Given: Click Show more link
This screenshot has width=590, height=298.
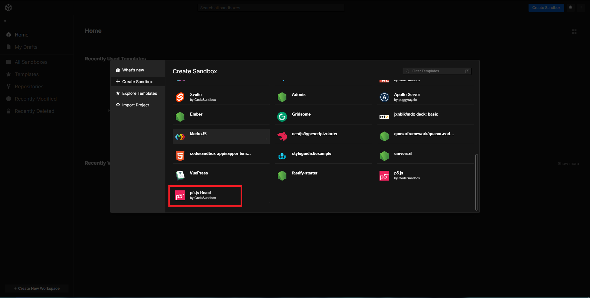Looking at the screenshot, I should coord(568,164).
